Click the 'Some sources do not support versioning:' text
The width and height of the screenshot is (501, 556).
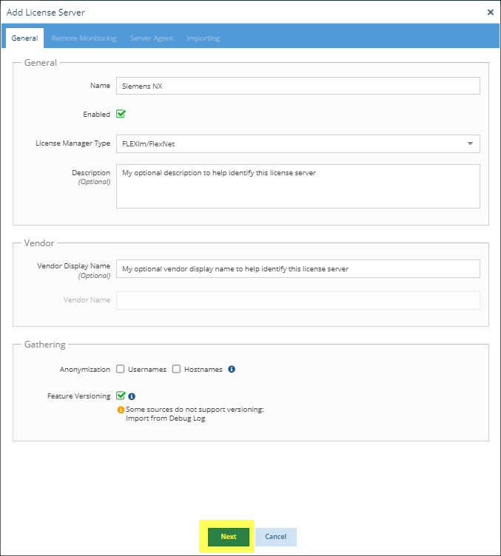click(x=195, y=409)
